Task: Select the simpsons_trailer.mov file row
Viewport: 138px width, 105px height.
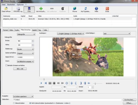Action: tap(67, 19)
